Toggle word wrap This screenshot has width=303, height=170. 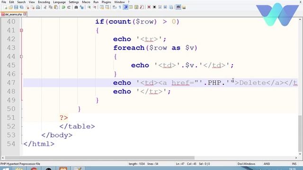[x=114, y=8]
